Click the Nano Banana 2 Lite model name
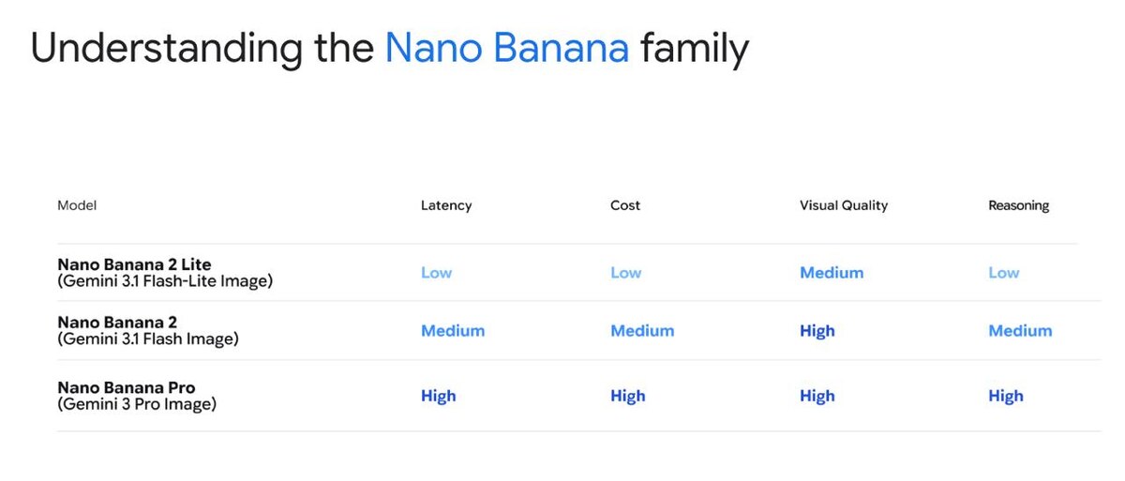 click(x=134, y=264)
